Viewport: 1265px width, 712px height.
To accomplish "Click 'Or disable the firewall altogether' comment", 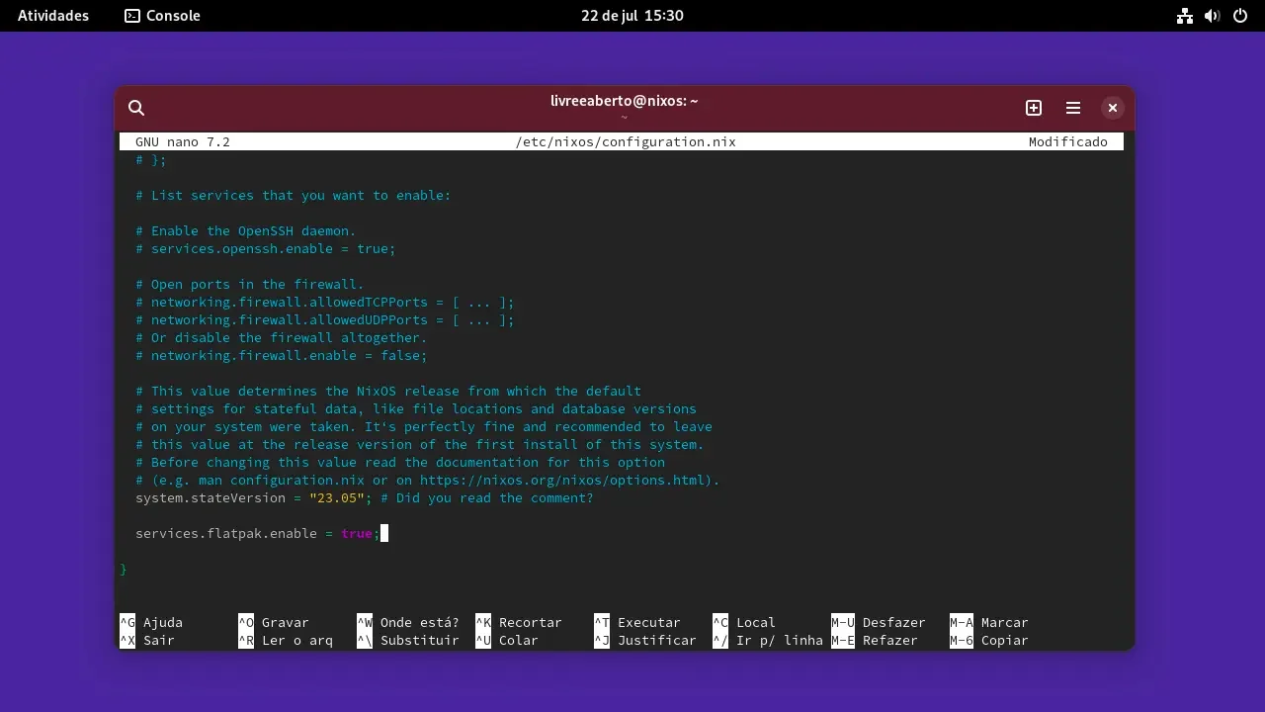I will (282, 338).
